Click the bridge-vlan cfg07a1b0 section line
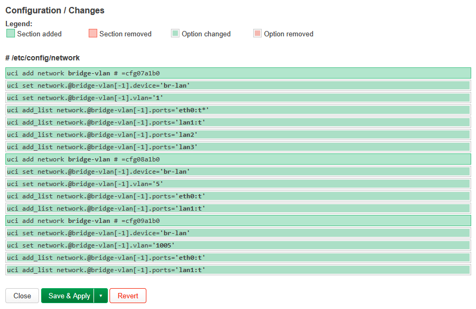Screen dimensions: 476x309 click(x=238, y=73)
